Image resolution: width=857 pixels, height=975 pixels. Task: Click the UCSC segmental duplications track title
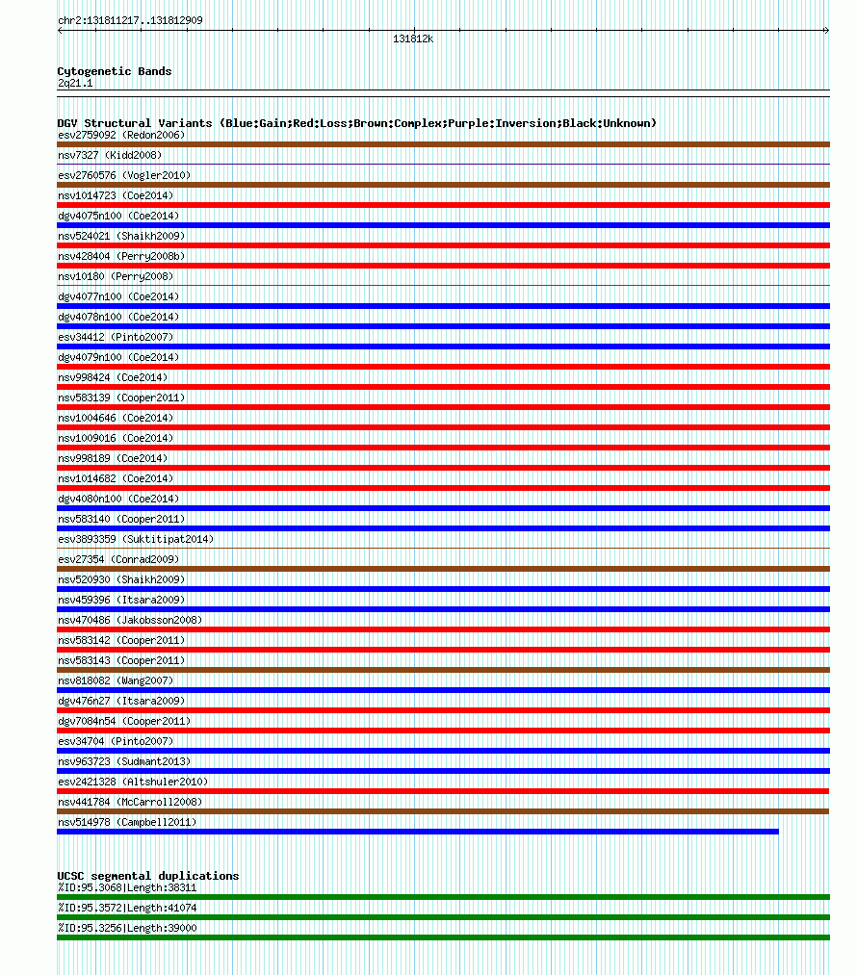point(148,876)
